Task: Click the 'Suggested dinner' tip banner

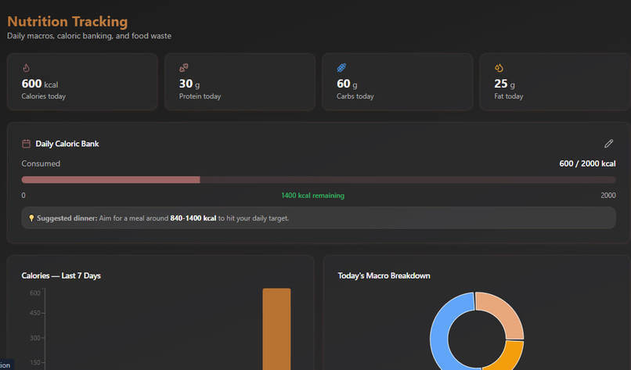Action: [319, 218]
